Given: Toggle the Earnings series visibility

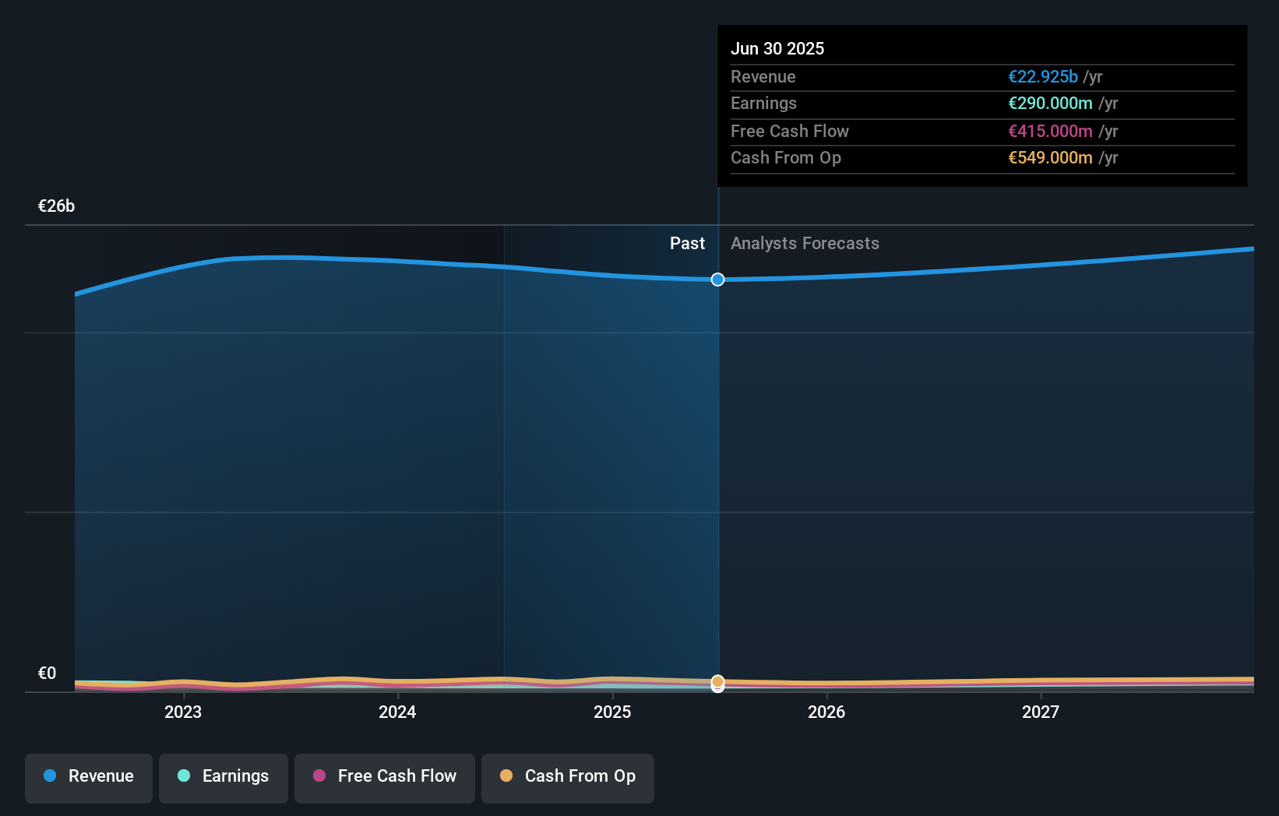Looking at the screenshot, I should (x=224, y=778).
